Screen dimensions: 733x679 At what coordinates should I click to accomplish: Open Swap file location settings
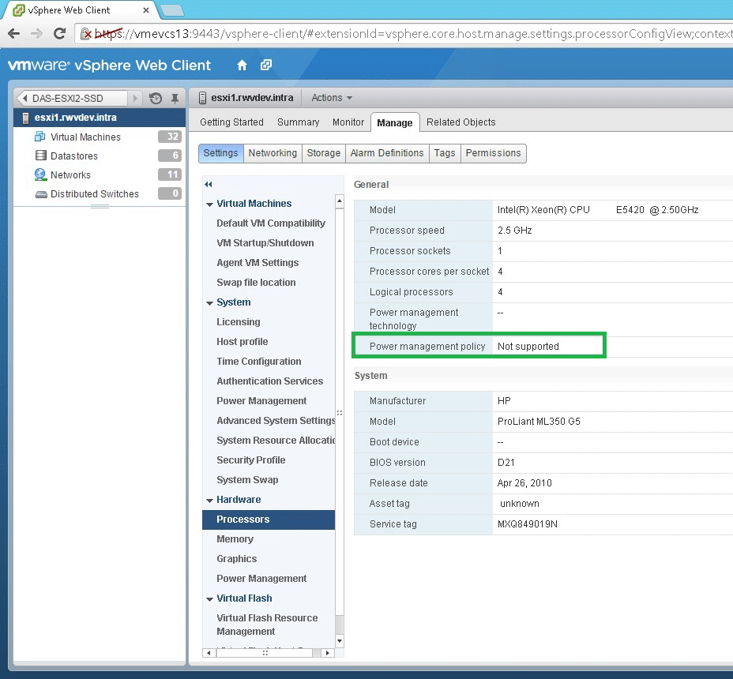tap(256, 282)
